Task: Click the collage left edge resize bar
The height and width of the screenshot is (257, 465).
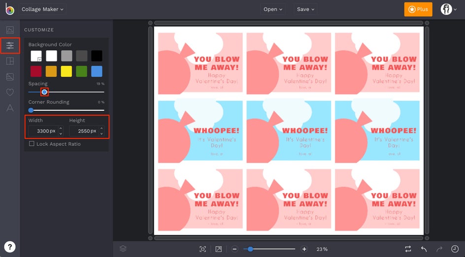Action: pyautogui.click(x=150, y=130)
